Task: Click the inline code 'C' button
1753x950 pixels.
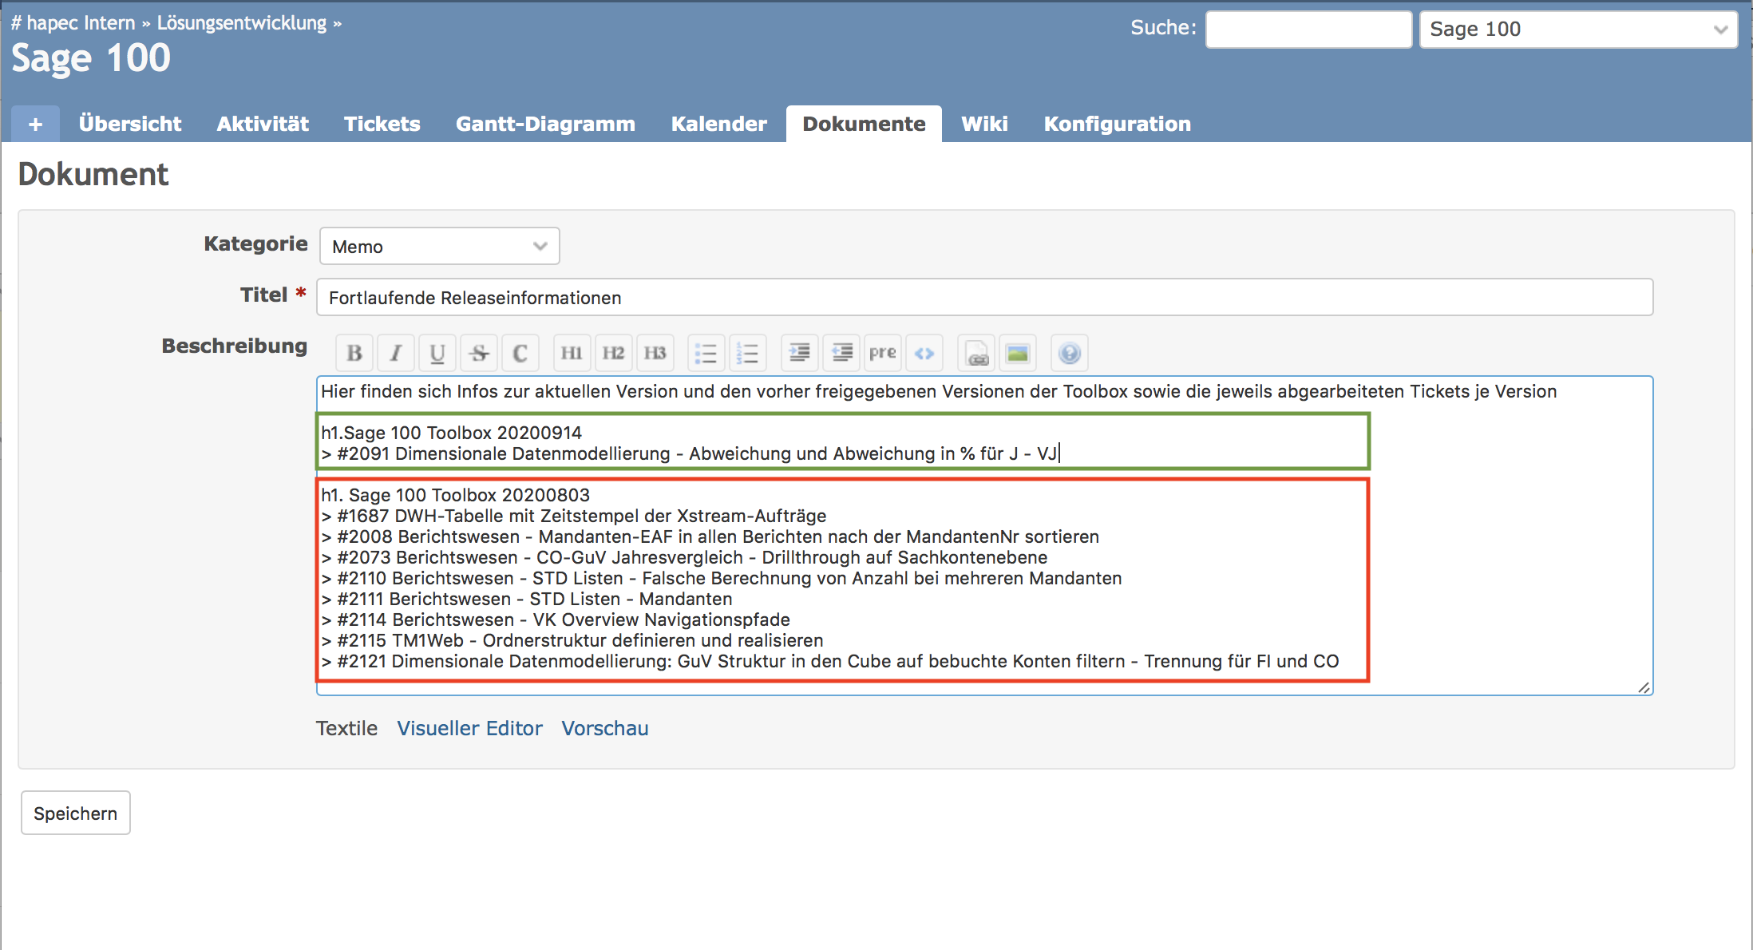Action: click(x=520, y=353)
